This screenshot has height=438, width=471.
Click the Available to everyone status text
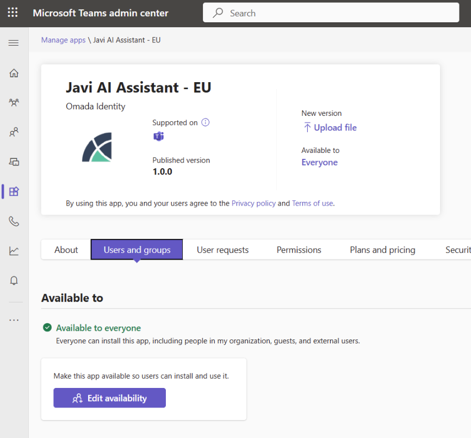(x=98, y=328)
